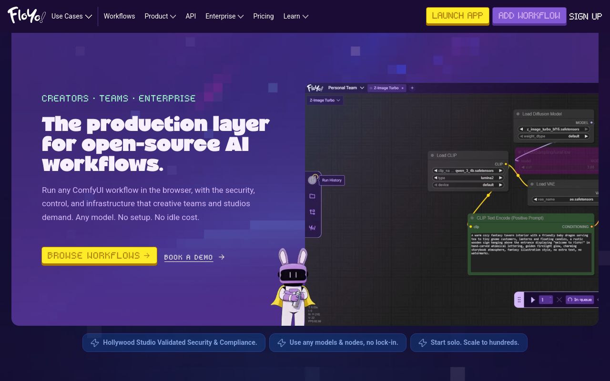The width and height of the screenshot is (610, 381).
Task: Open the Pricing page
Action: [x=264, y=16]
